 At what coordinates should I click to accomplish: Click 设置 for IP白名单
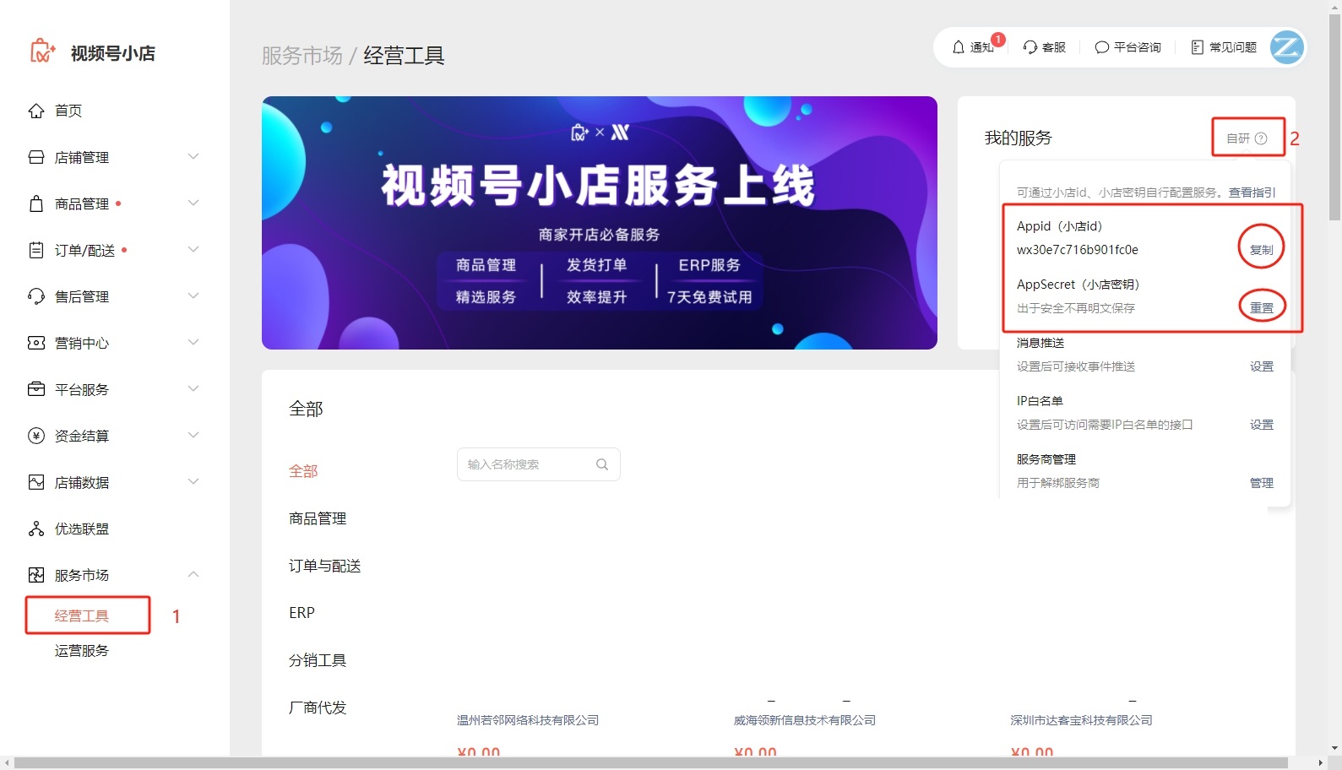(x=1262, y=425)
